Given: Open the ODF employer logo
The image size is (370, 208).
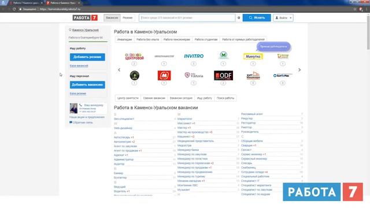Looking at the screenshot, I should (223, 76).
